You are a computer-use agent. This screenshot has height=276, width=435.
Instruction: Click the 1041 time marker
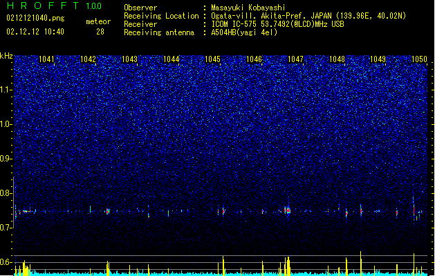(x=46, y=59)
